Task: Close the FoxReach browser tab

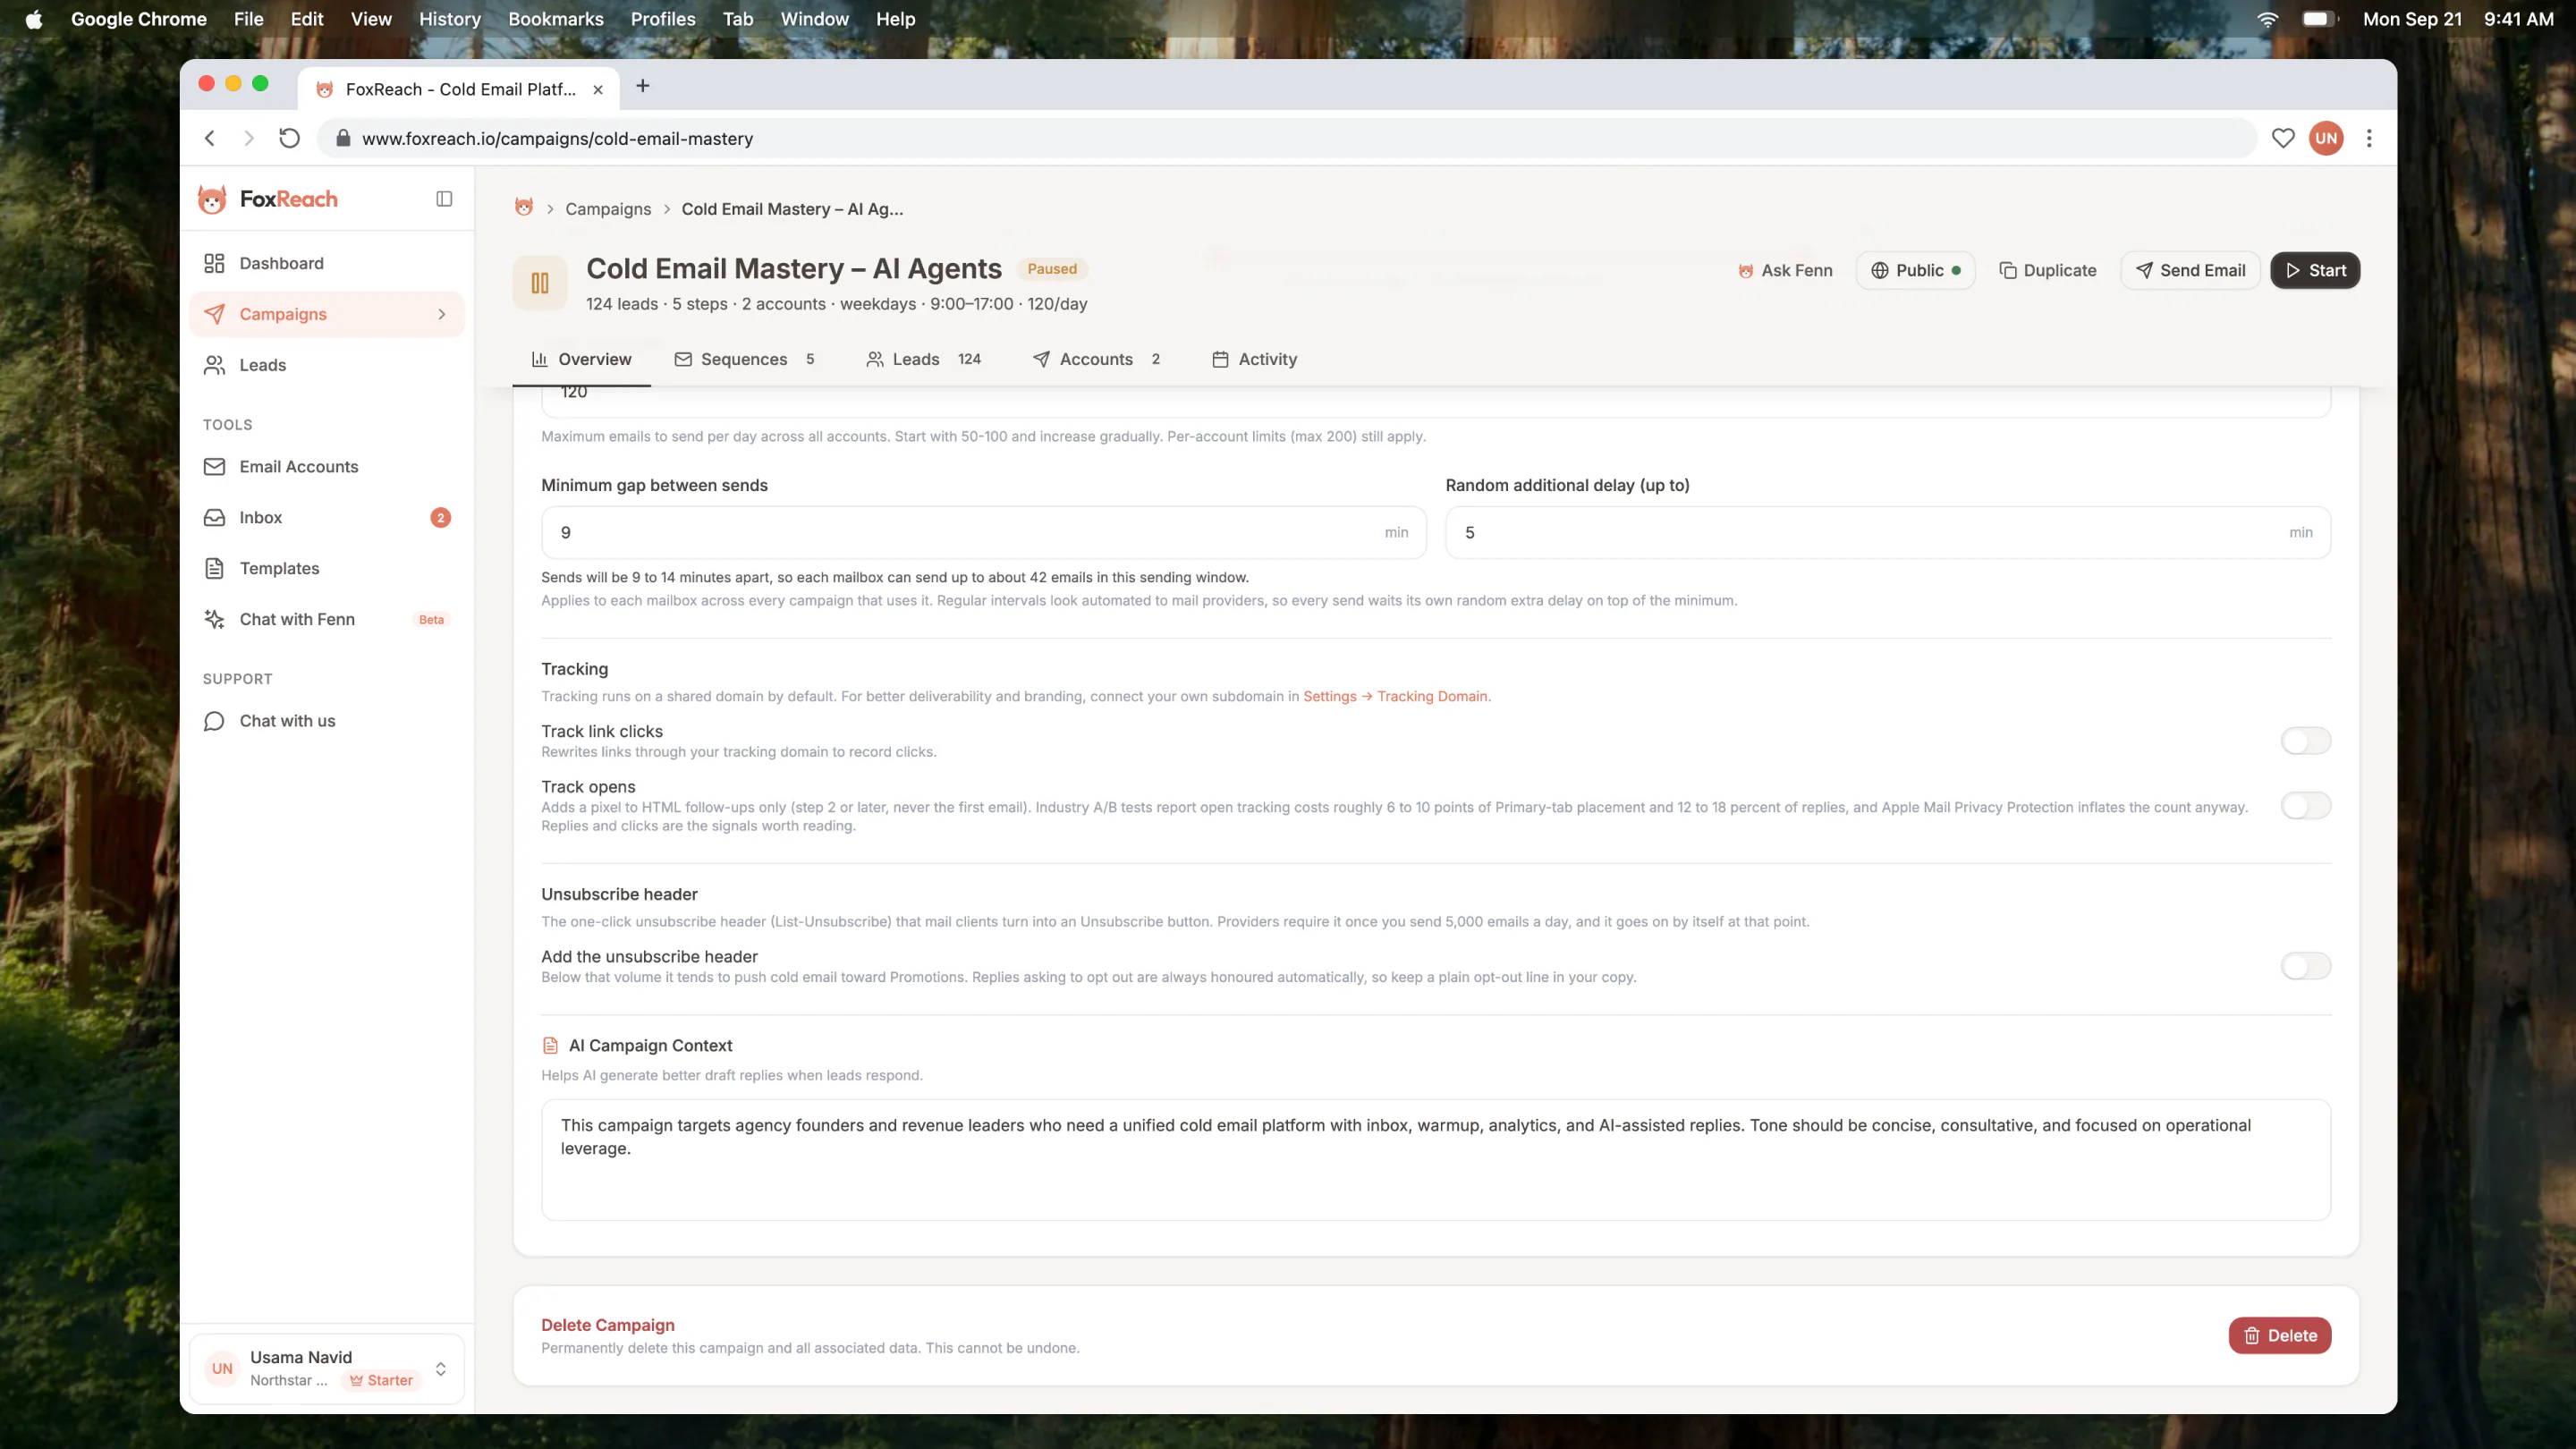Action: coord(598,89)
